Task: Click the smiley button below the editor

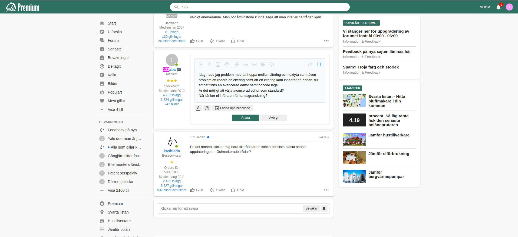Action: pos(207,108)
